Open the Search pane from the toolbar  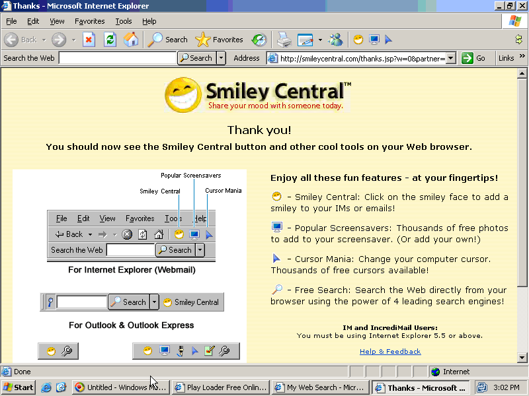168,40
